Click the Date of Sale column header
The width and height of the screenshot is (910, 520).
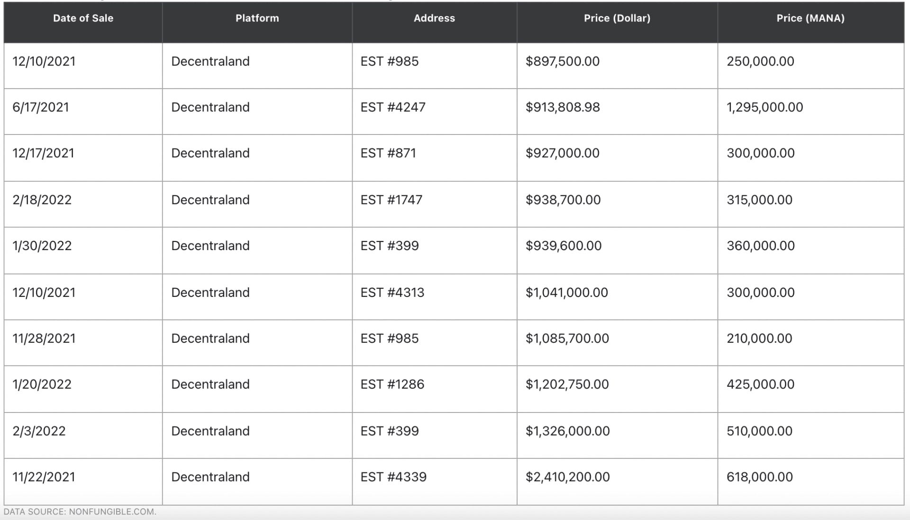click(83, 18)
